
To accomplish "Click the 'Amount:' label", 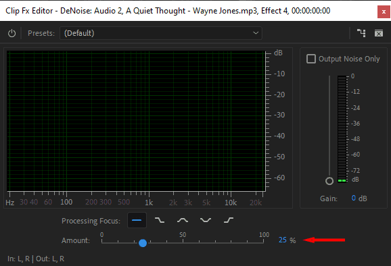I will [x=76, y=240].
